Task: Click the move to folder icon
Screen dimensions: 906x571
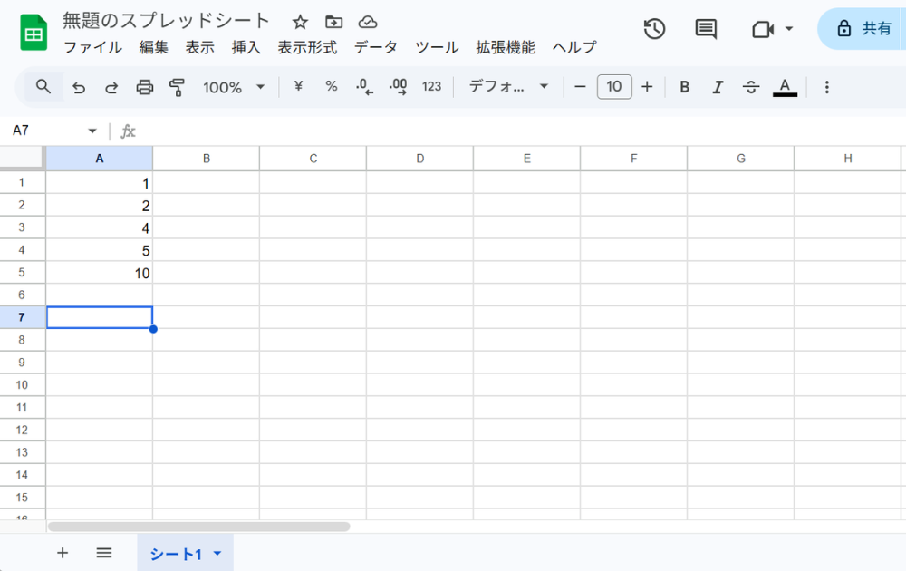Action: [x=333, y=22]
